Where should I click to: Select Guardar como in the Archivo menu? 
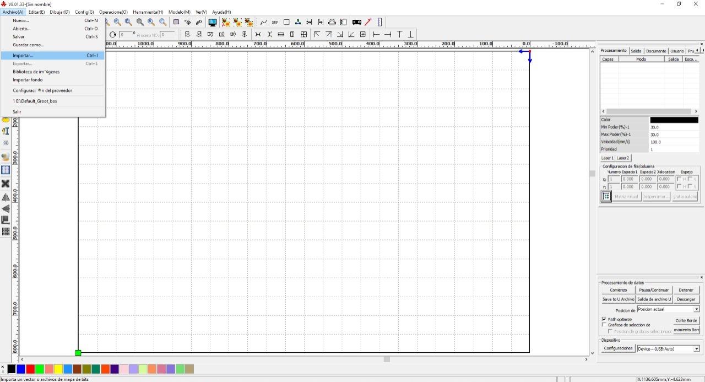52,45
